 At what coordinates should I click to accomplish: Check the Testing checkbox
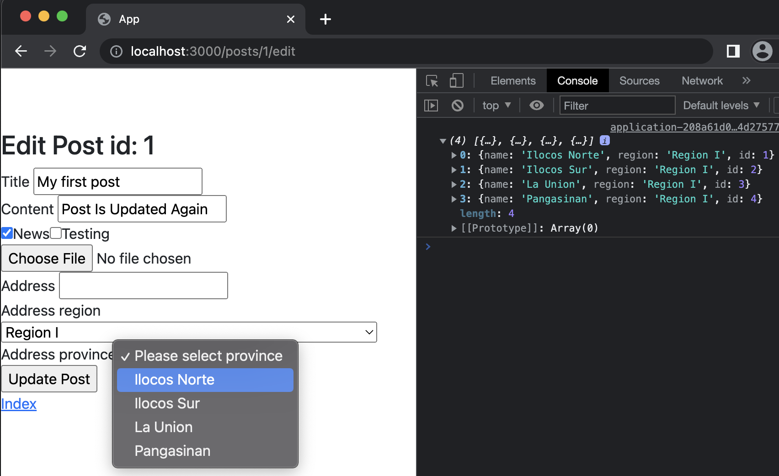click(56, 233)
